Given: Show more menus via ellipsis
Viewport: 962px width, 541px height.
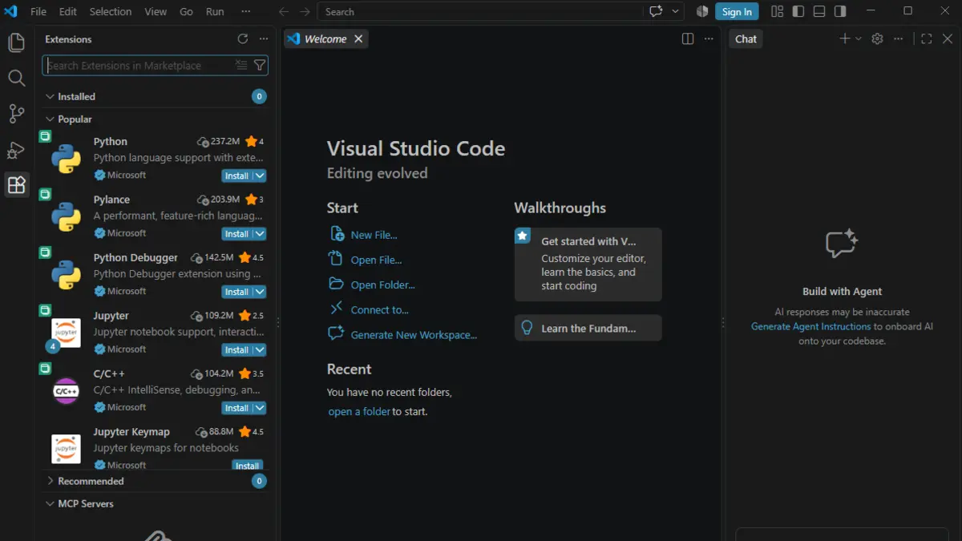Looking at the screenshot, I should tap(245, 11).
